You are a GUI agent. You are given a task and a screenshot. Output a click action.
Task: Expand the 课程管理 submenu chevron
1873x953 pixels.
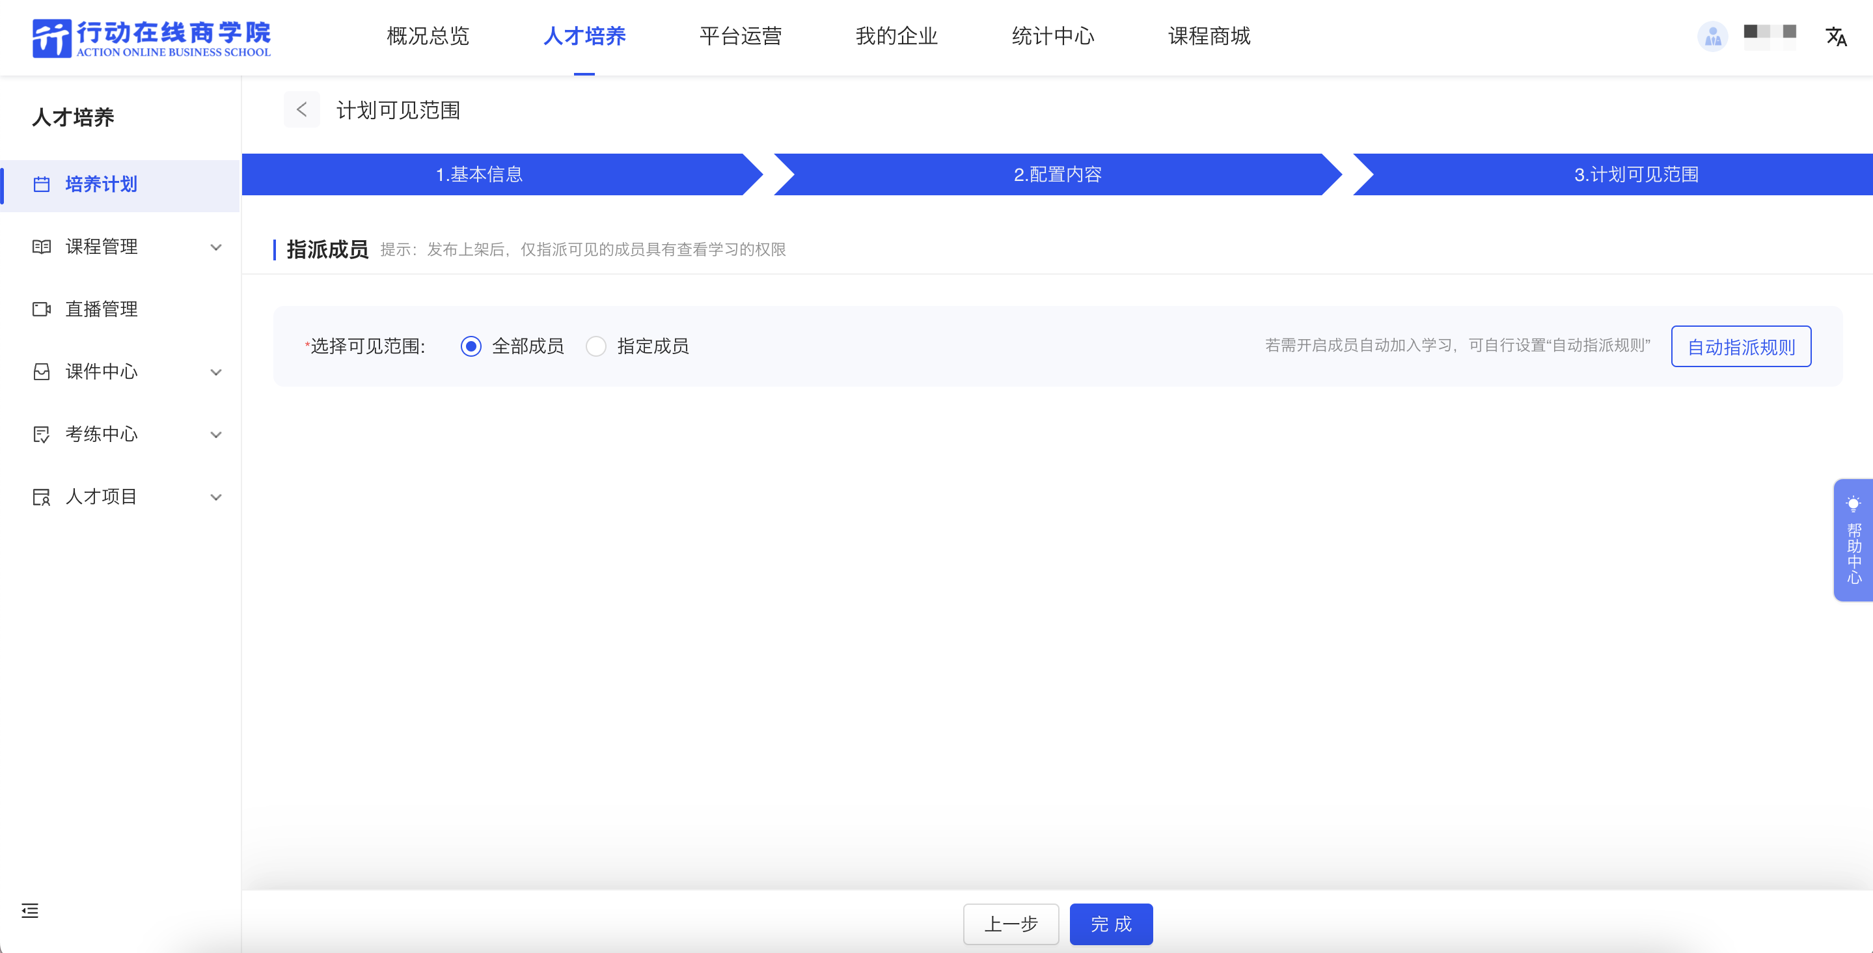coord(216,247)
